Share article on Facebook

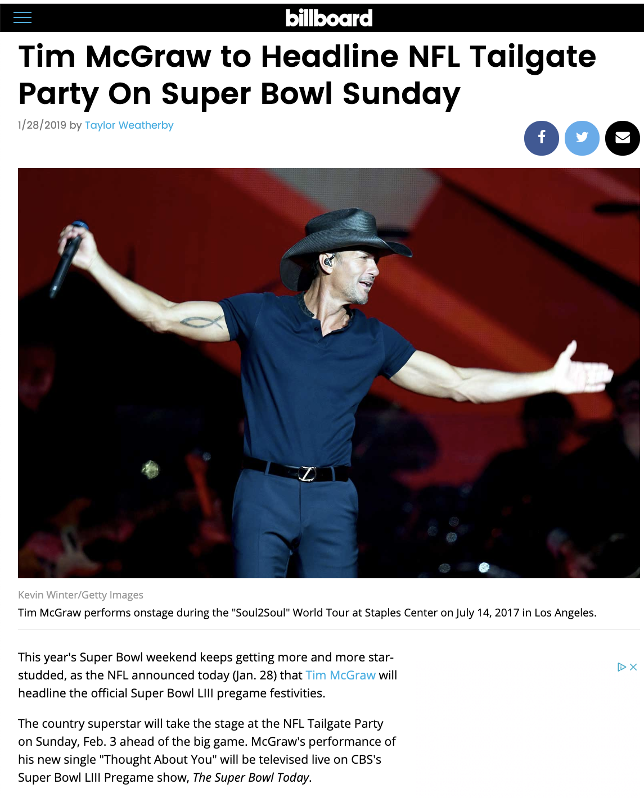541,138
